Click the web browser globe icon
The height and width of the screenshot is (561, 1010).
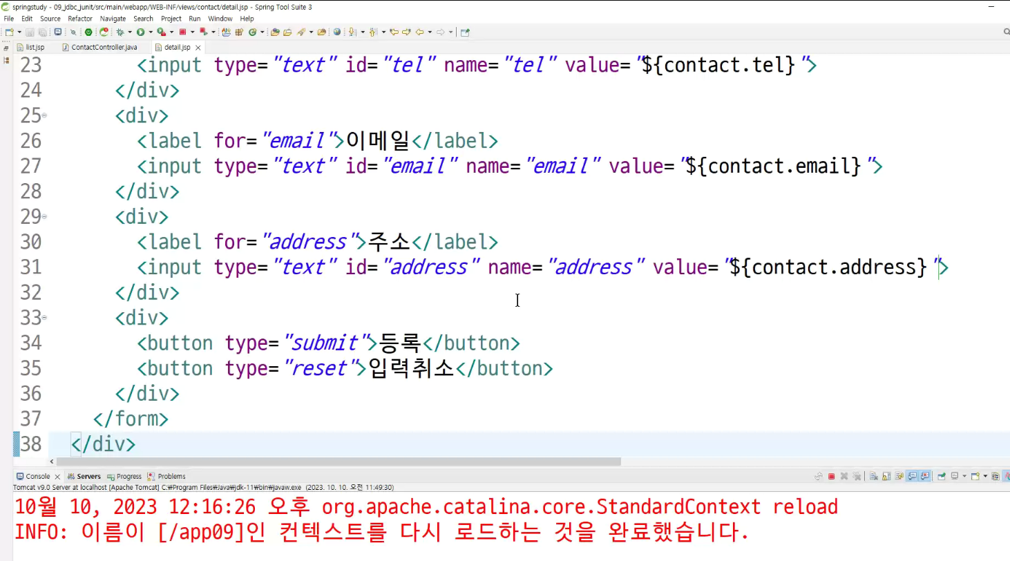click(x=336, y=32)
